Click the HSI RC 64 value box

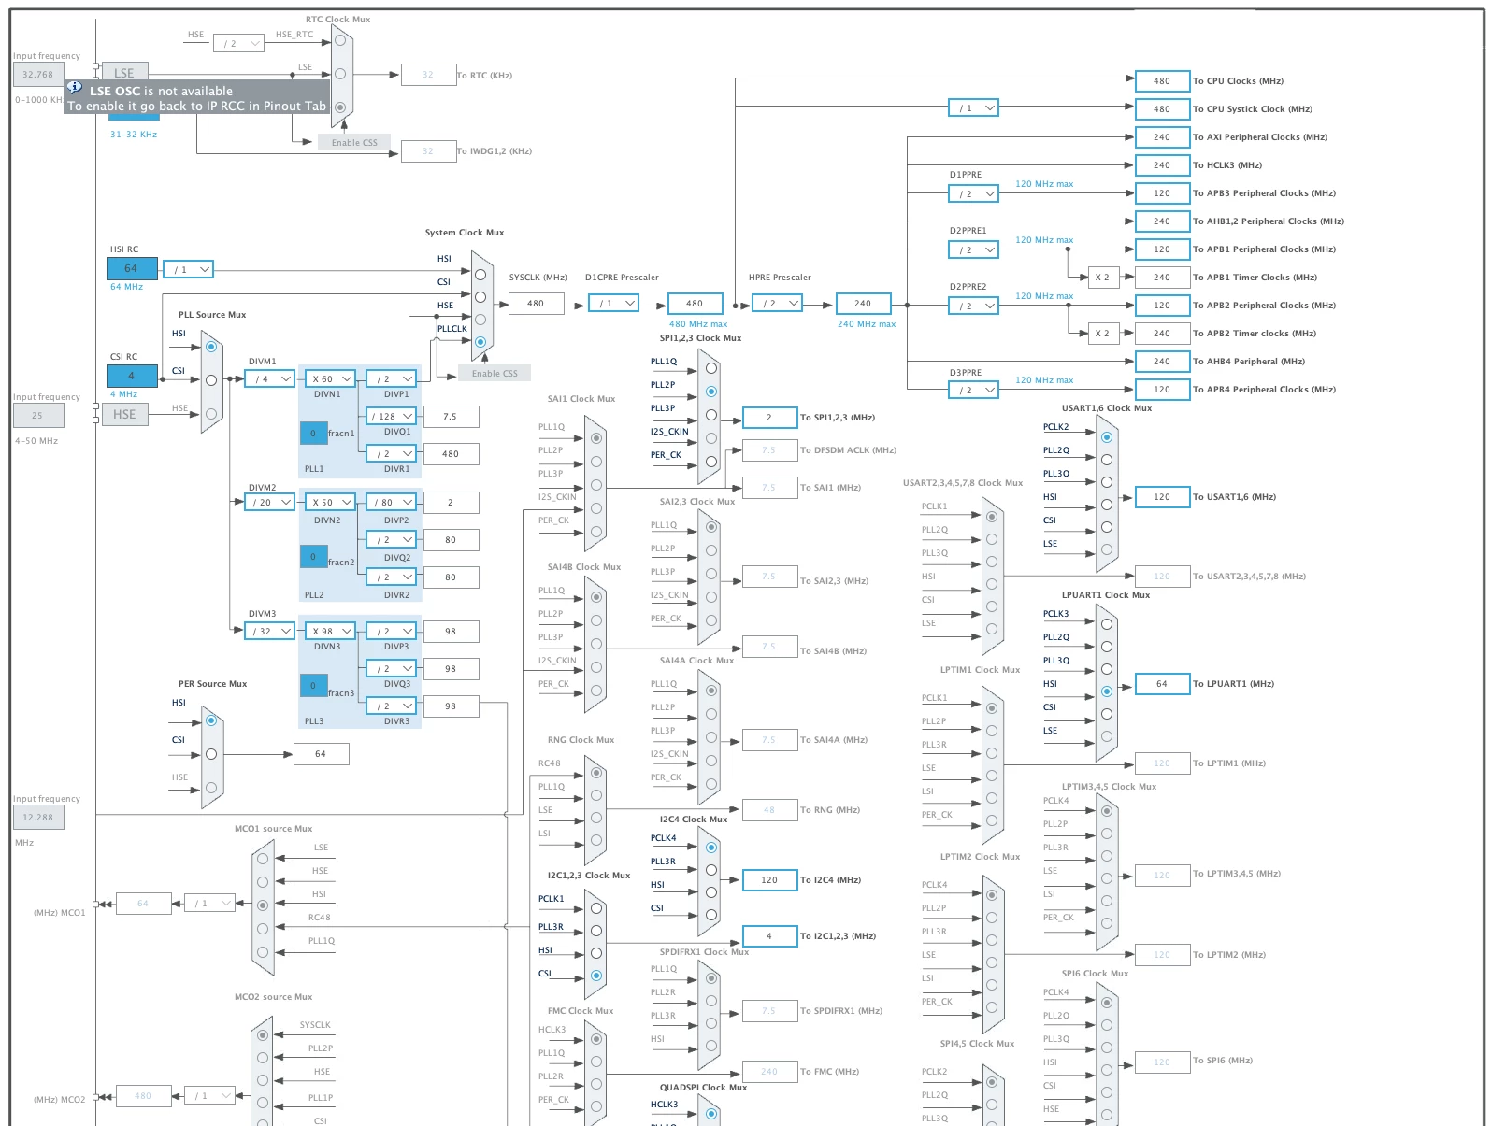pos(132,268)
